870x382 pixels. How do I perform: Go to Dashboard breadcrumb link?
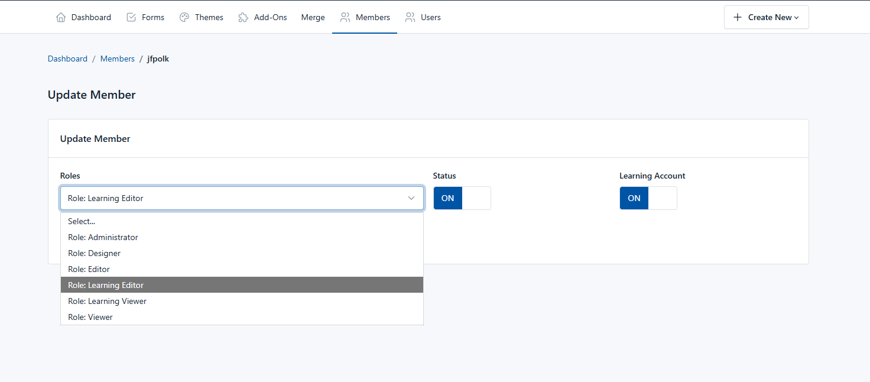coord(67,59)
